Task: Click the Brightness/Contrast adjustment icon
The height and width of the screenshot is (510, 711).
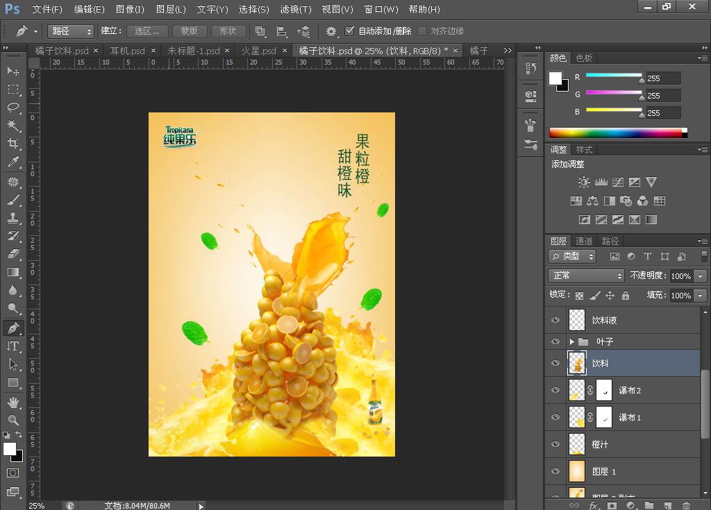Action: 583,182
